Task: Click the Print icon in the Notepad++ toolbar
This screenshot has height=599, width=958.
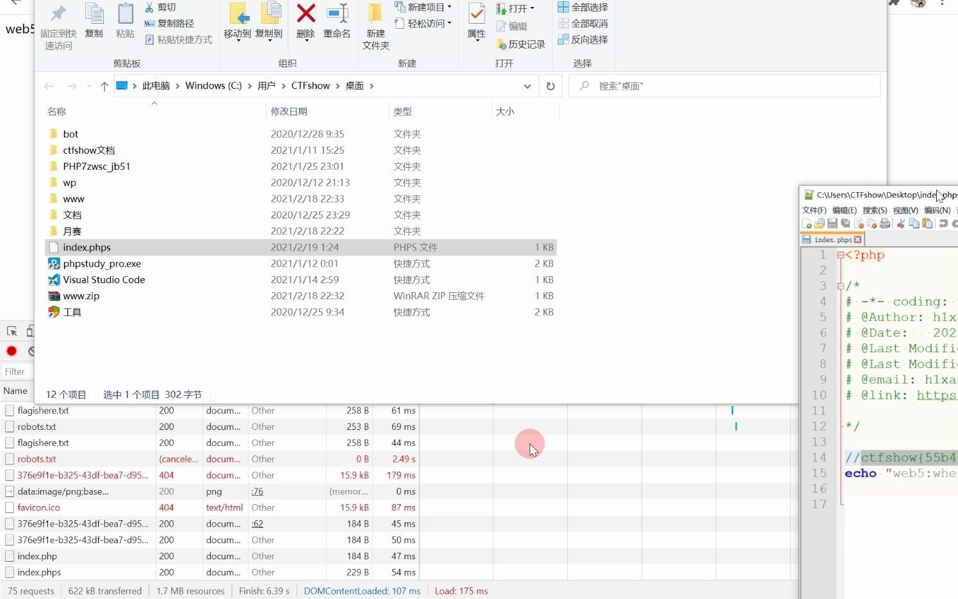Action: click(x=885, y=224)
